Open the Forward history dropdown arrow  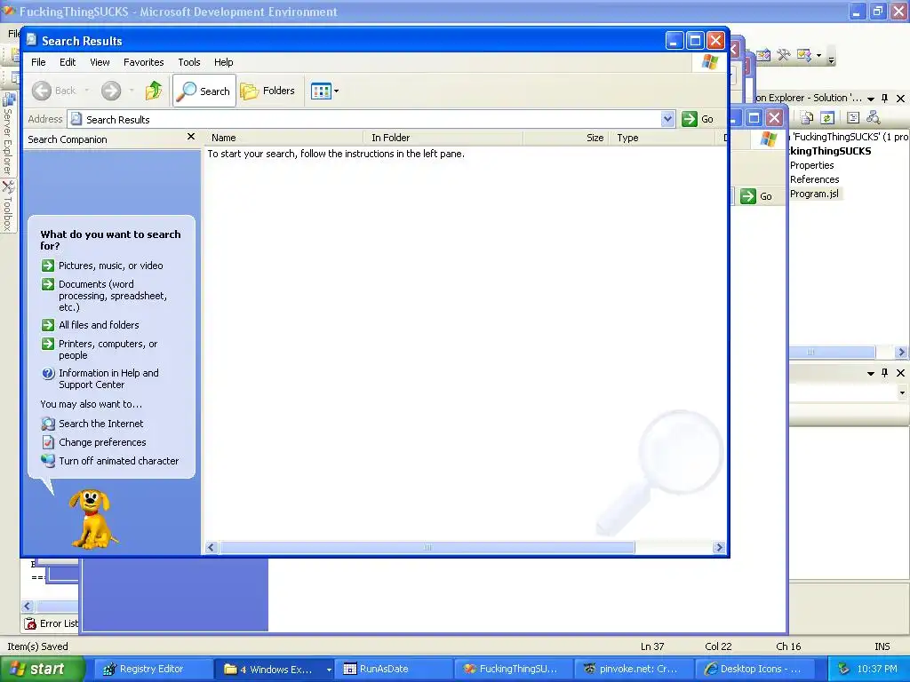tap(132, 91)
